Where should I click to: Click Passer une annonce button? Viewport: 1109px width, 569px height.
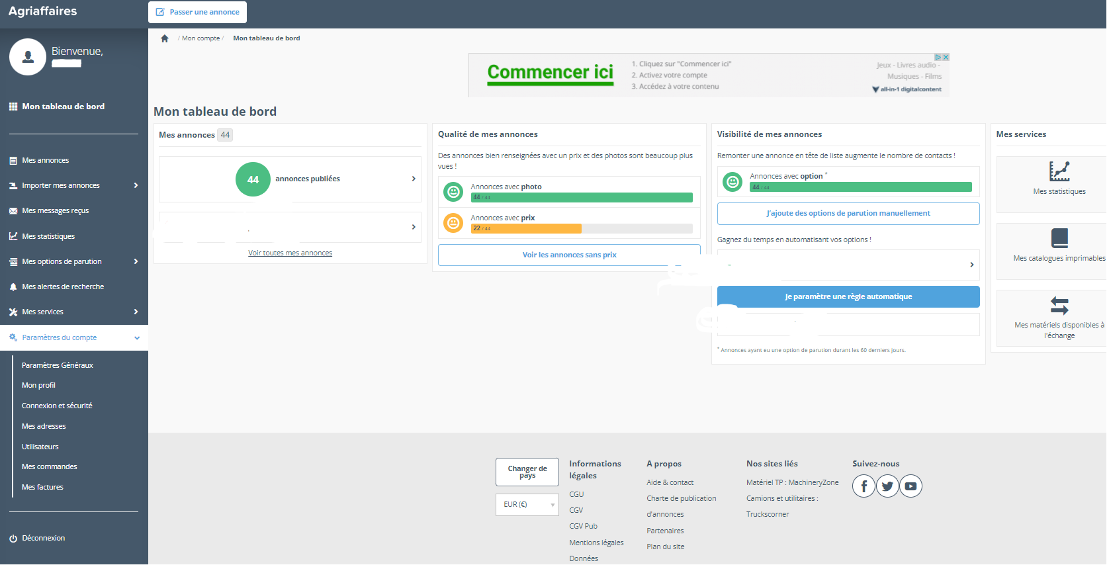pos(197,12)
